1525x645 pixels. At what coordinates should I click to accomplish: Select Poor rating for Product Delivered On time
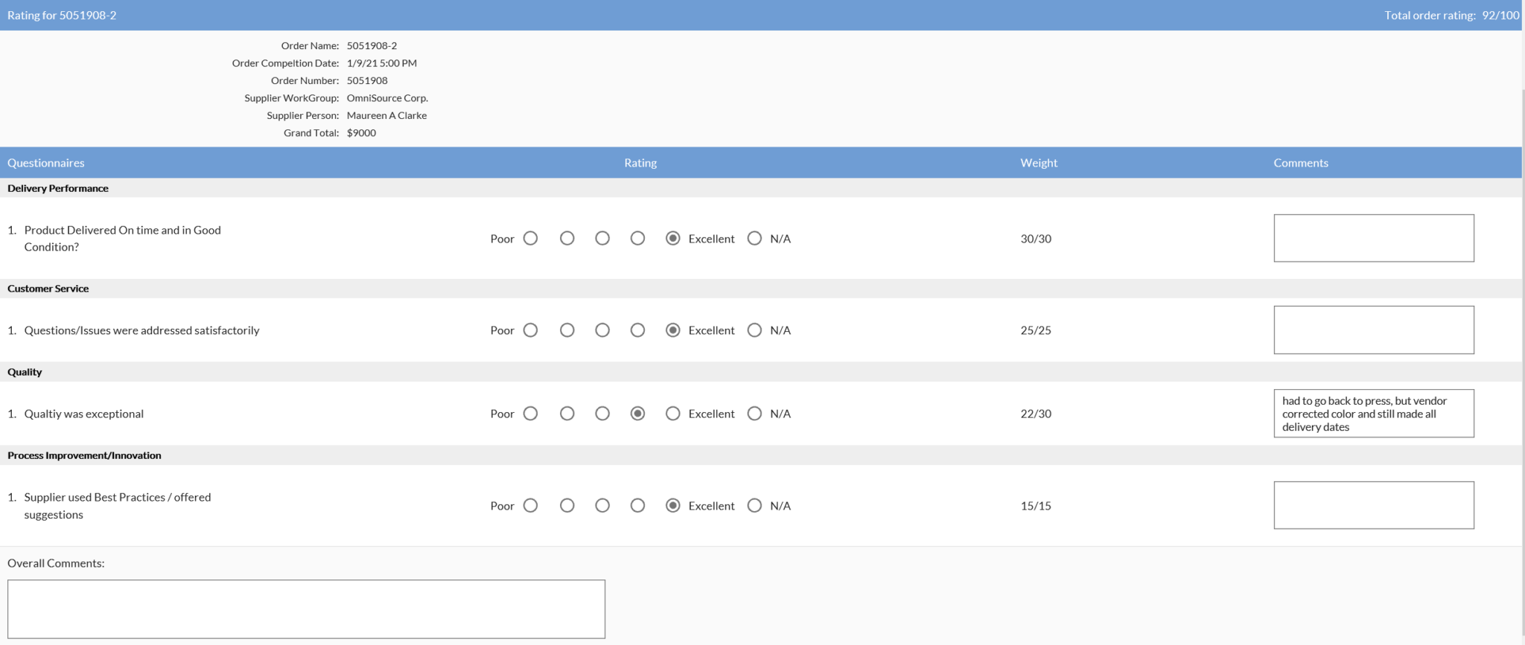click(530, 238)
